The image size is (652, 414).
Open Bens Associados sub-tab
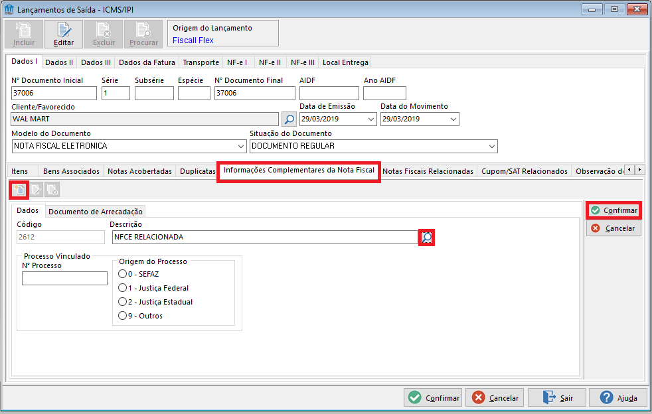click(71, 171)
